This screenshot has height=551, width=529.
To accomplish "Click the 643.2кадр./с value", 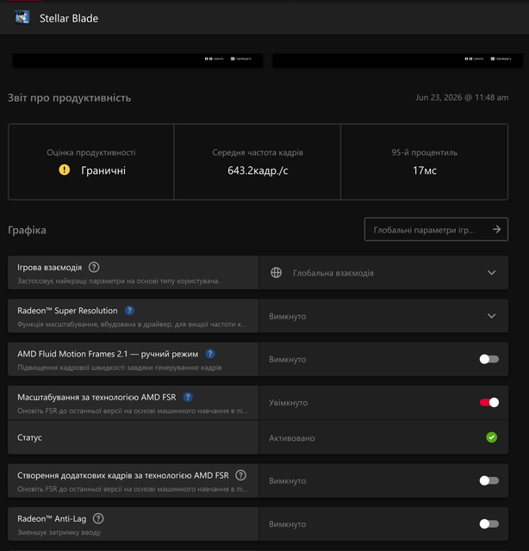I will coord(258,170).
